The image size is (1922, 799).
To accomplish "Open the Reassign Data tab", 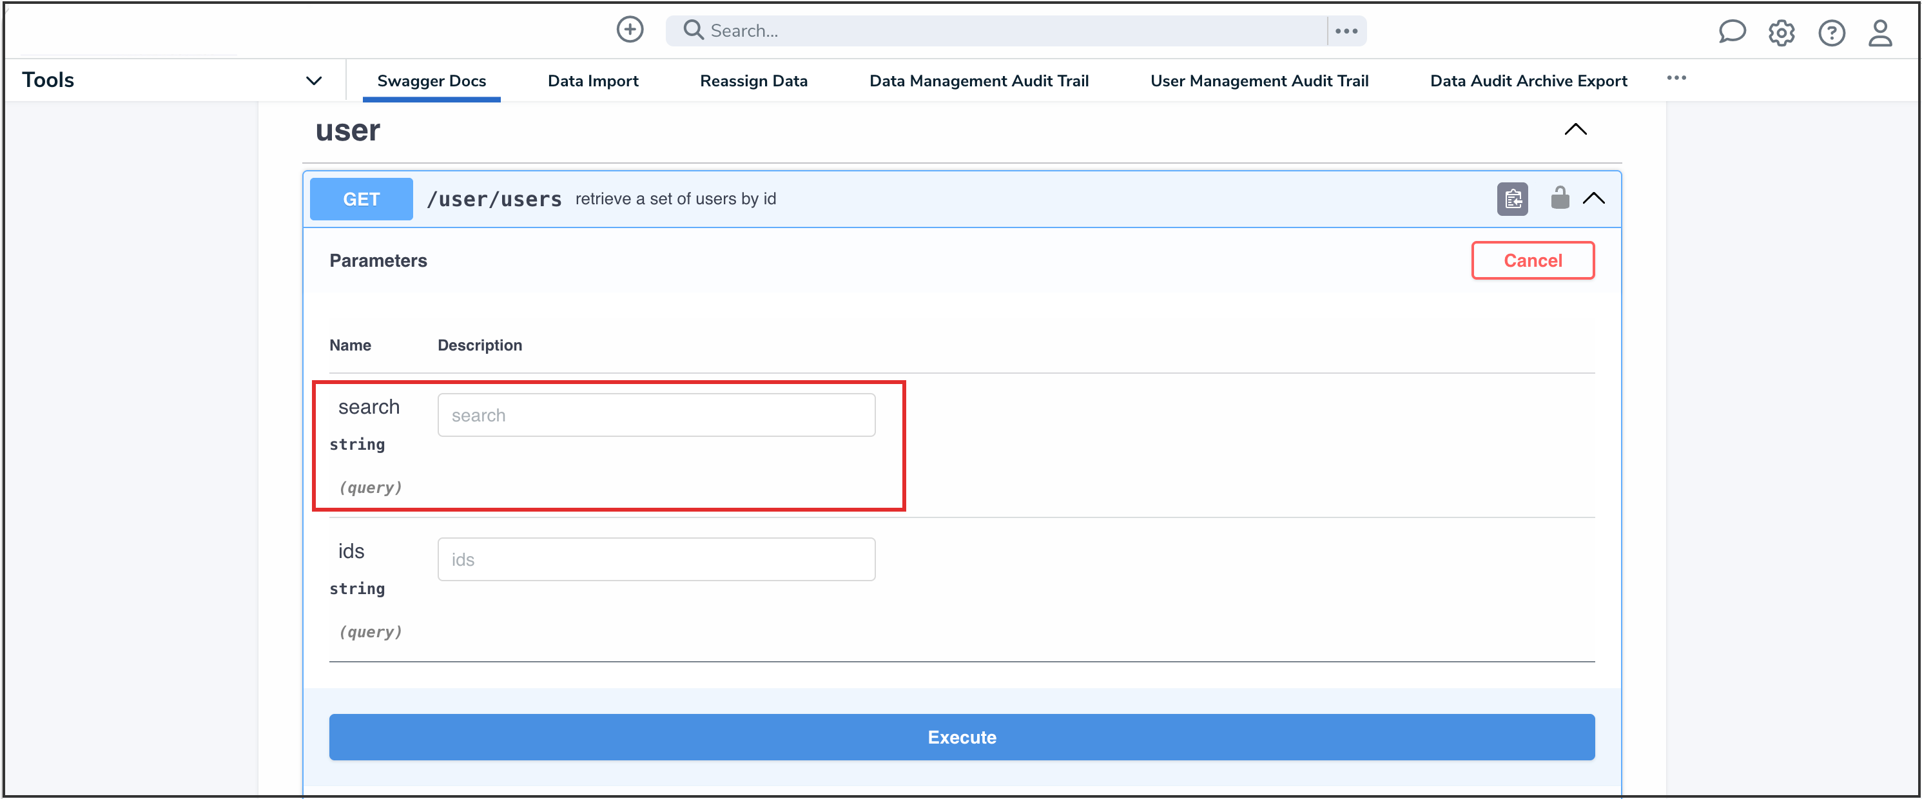I will tap(753, 81).
